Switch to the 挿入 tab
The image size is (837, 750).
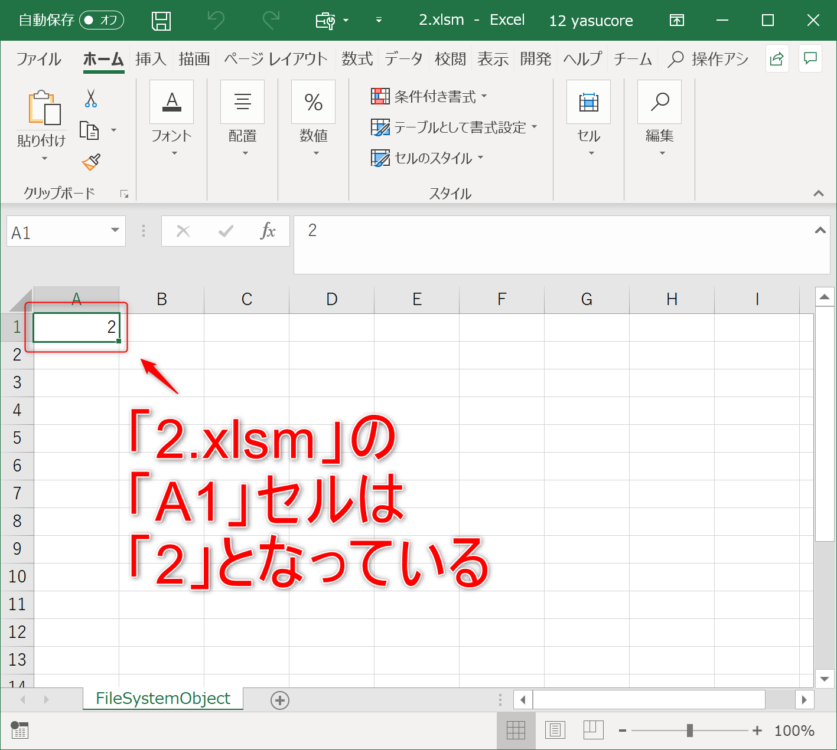point(151,59)
